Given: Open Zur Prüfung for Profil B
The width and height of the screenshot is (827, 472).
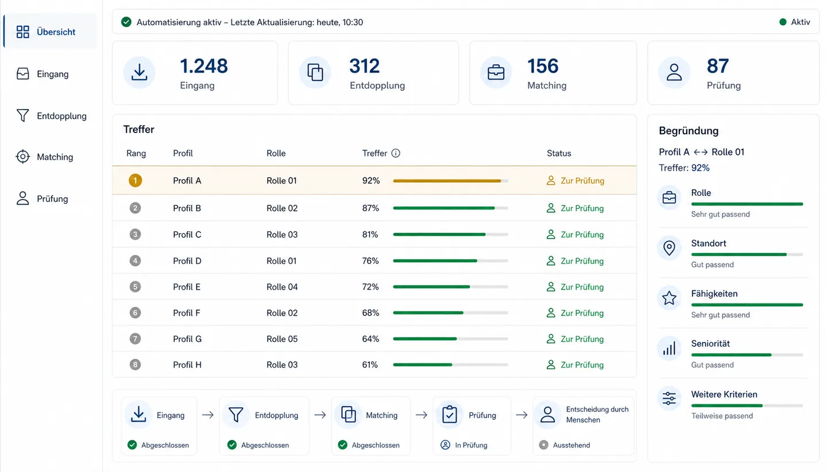Looking at the screenshot, I should tap(575, 208).
